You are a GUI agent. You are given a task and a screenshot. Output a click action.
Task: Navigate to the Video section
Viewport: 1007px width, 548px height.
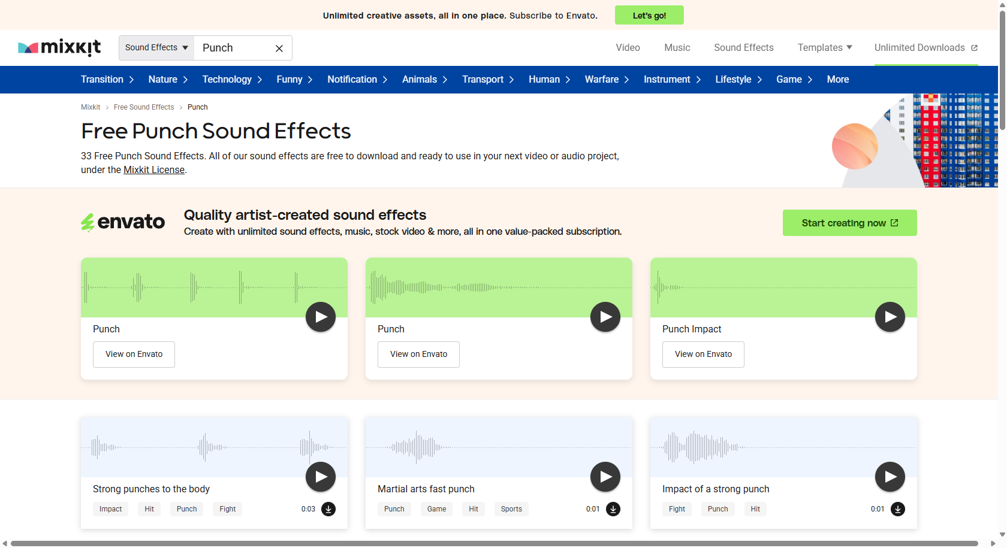[x=627, y=47]
